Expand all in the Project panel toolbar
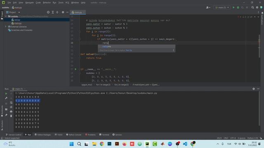This screenshot has width=264, height=148. pyautogui.click(x=53, y=12)
